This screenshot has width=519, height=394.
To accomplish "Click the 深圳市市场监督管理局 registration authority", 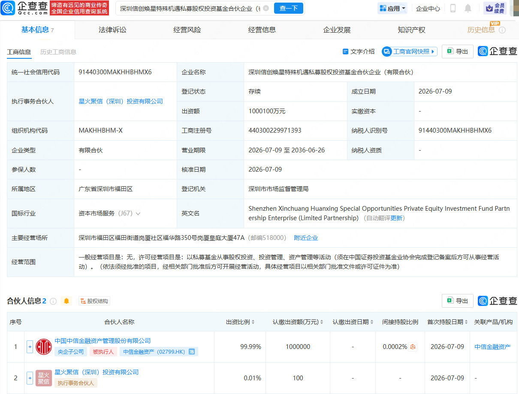I will pos(278,189).
